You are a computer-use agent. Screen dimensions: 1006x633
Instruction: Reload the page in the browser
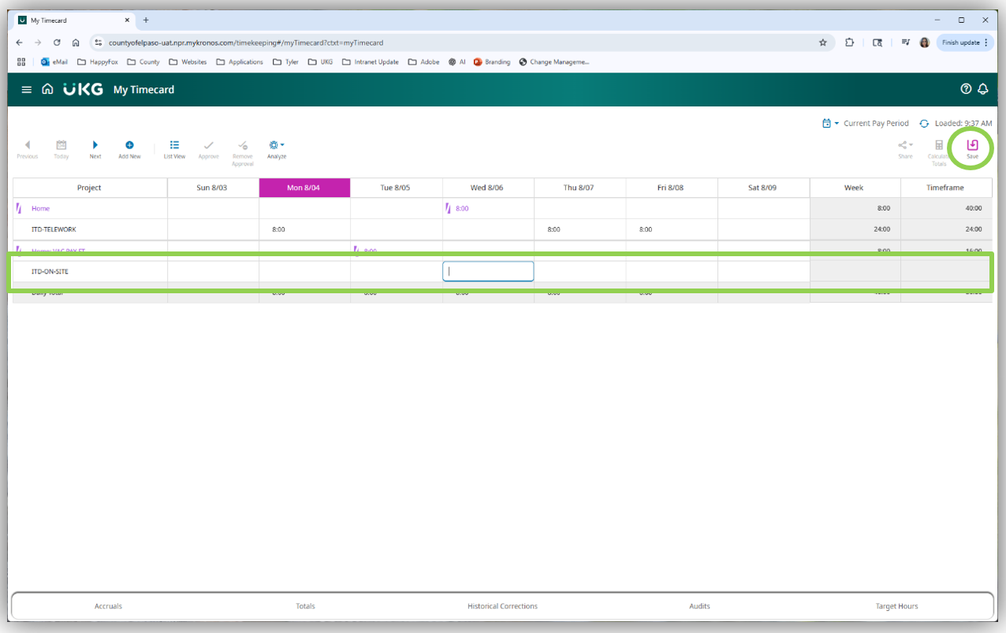click(x=57, y=43)
